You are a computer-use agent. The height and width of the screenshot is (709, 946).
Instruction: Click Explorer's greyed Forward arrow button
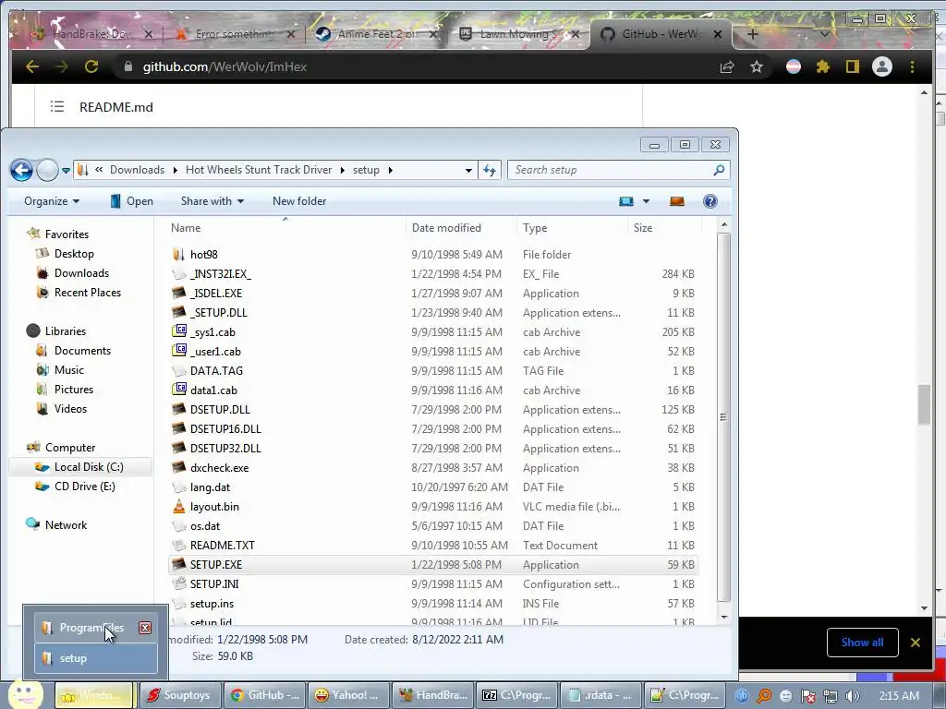pos(47,170)
